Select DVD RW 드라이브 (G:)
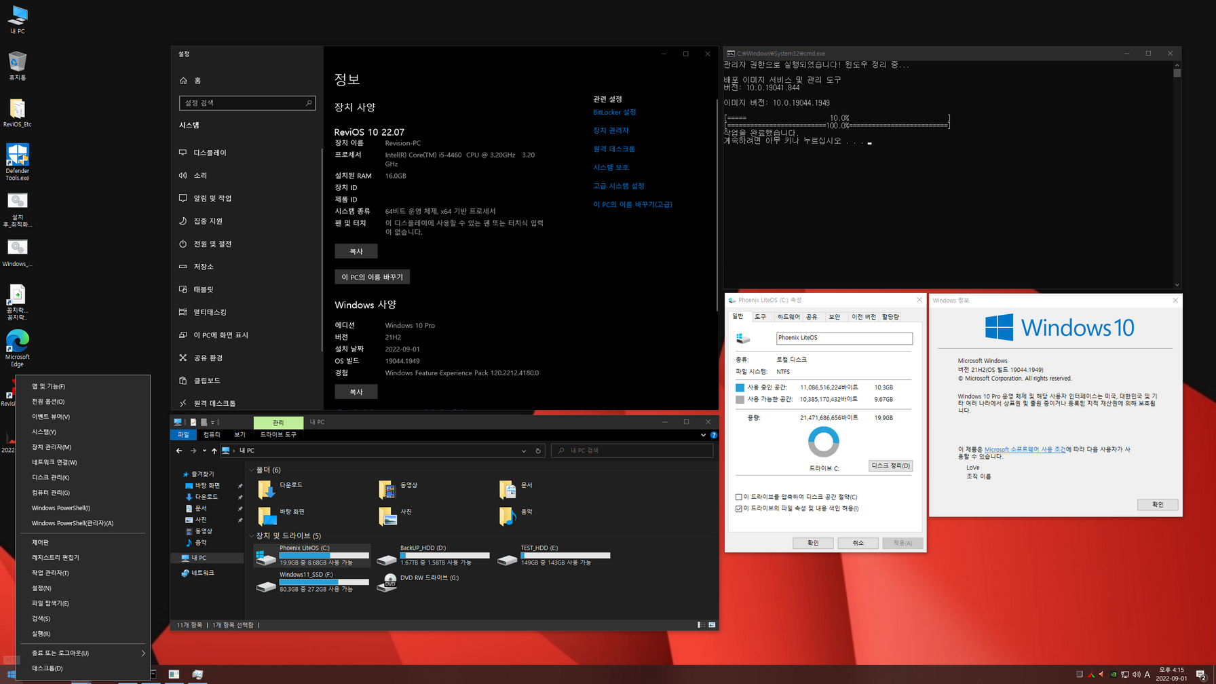Image resolution: width=1216 pixels, height=684 pixels. tap(419, 582)
